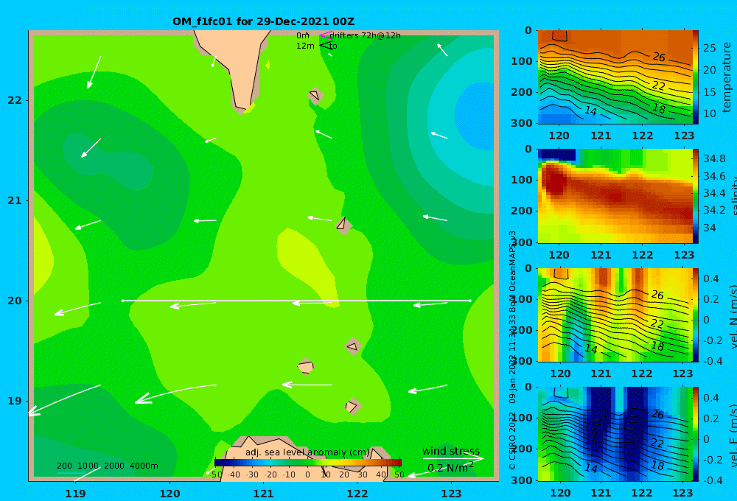
Task: Click the "vel. N (m/s)" colorbar label
Action: tap(733, 316)
